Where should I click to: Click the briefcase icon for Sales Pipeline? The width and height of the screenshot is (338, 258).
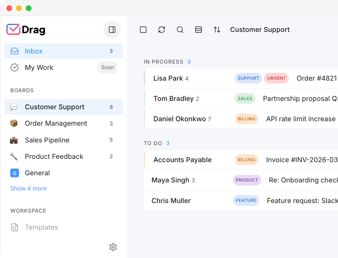(x=14, y=140)
